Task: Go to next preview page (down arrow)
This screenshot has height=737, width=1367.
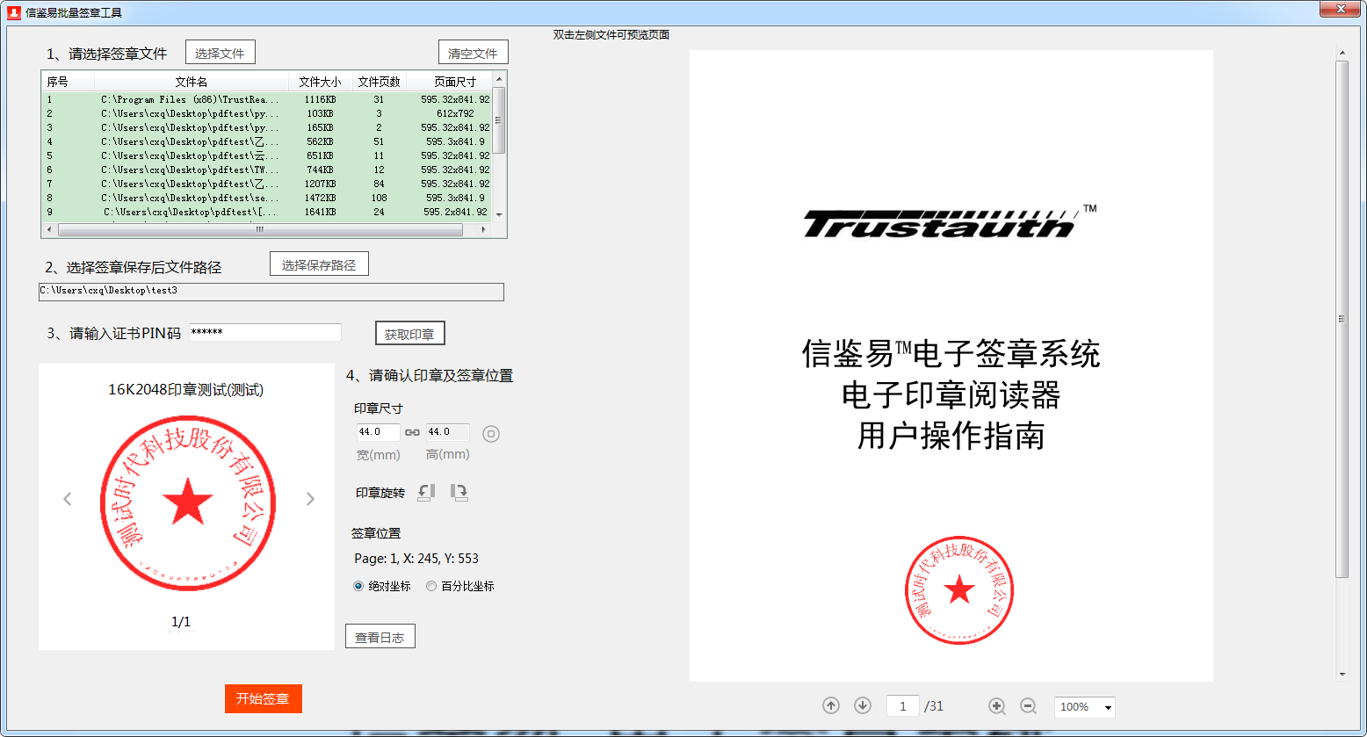Action: point(863,705)
